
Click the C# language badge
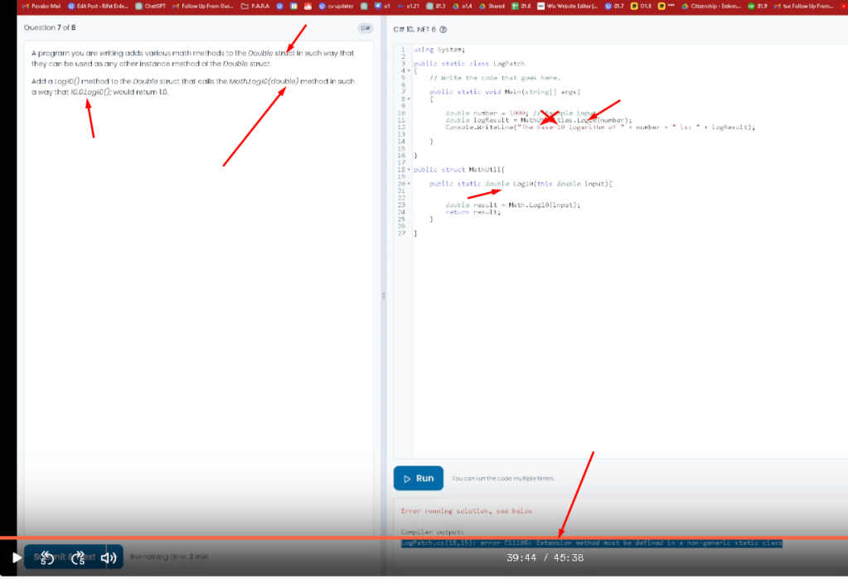[366, 28]
